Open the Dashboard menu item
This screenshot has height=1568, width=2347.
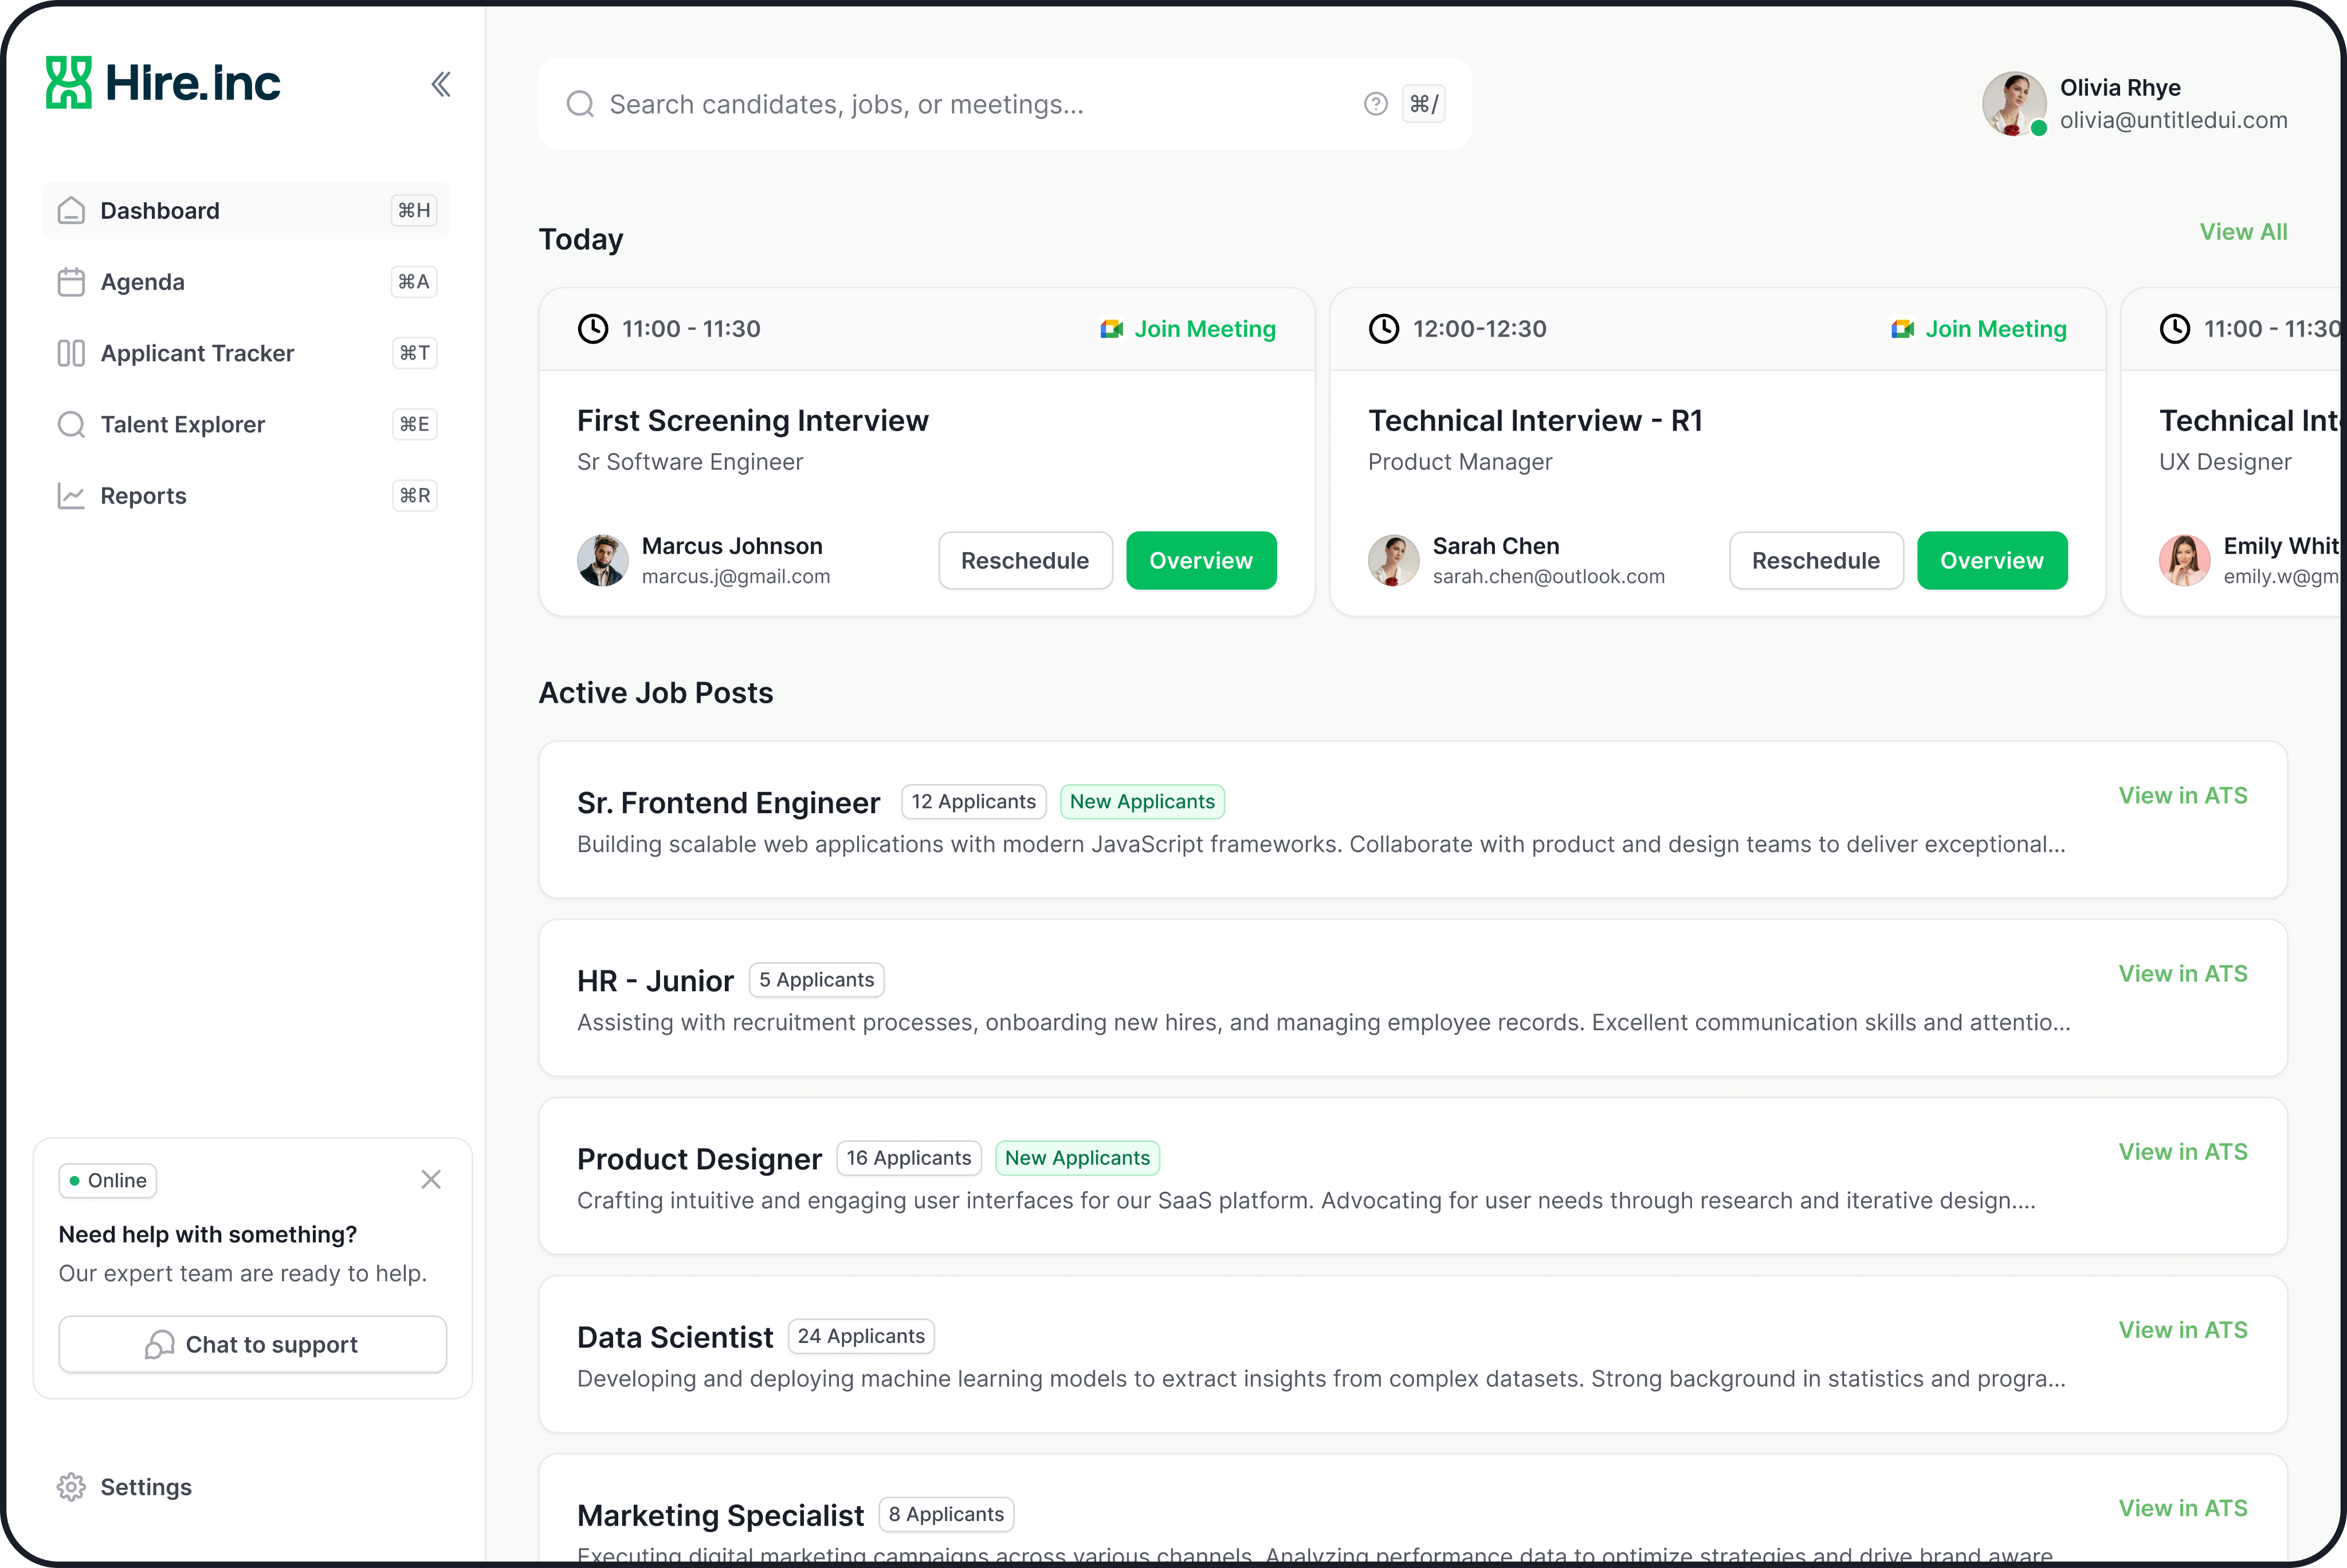pyautogui.click(x=160, y=211)
